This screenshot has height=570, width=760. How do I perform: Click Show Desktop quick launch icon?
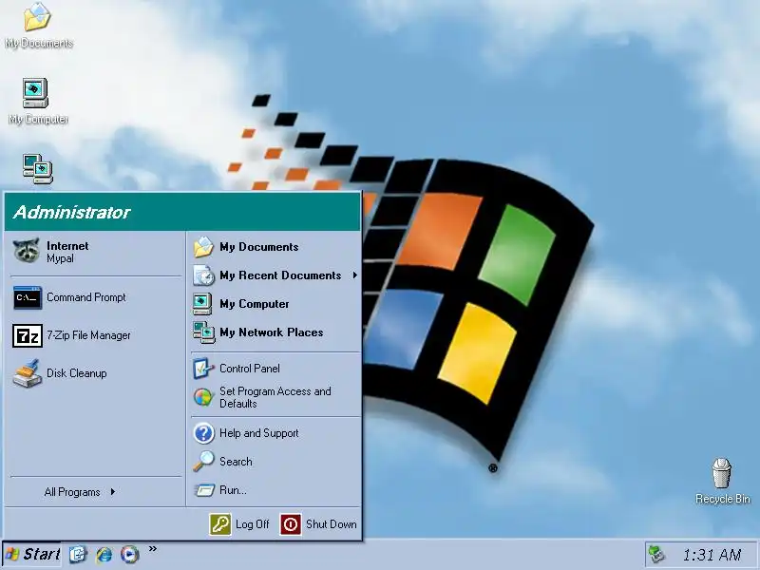78,554
